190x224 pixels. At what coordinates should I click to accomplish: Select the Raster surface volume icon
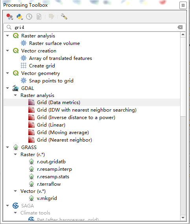[x=24, y=43]
